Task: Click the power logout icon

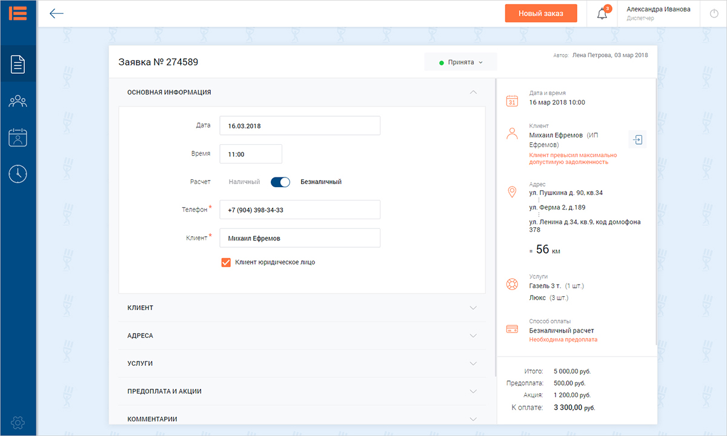Action: click(x=713, y=13)
